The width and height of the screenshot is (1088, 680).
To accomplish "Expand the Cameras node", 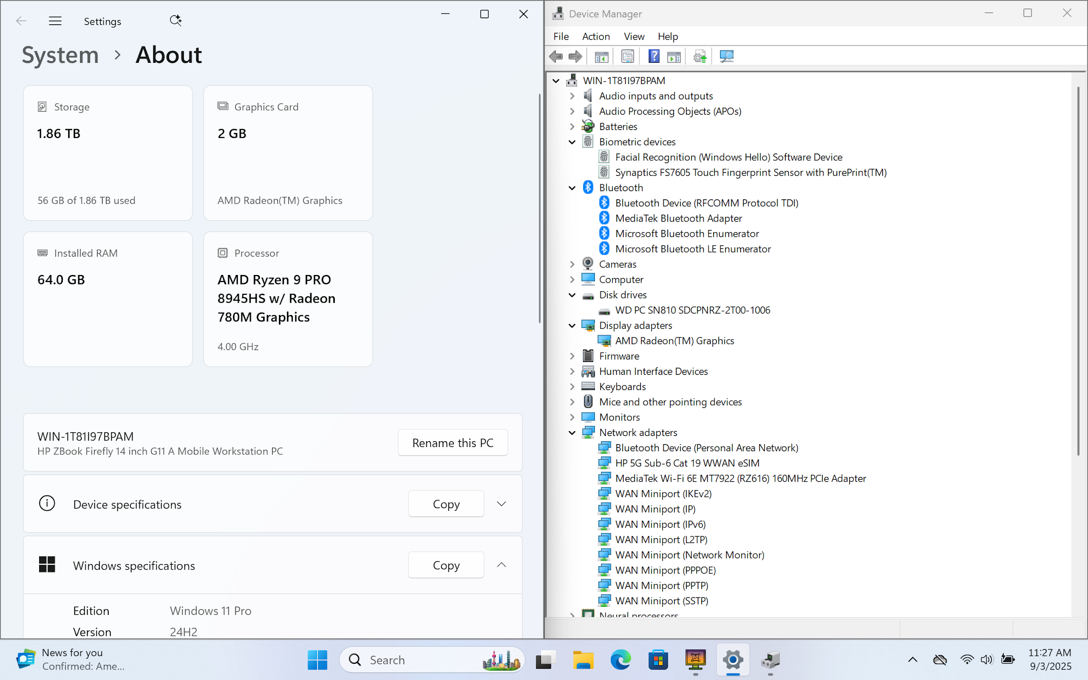I will click(572, 265).
